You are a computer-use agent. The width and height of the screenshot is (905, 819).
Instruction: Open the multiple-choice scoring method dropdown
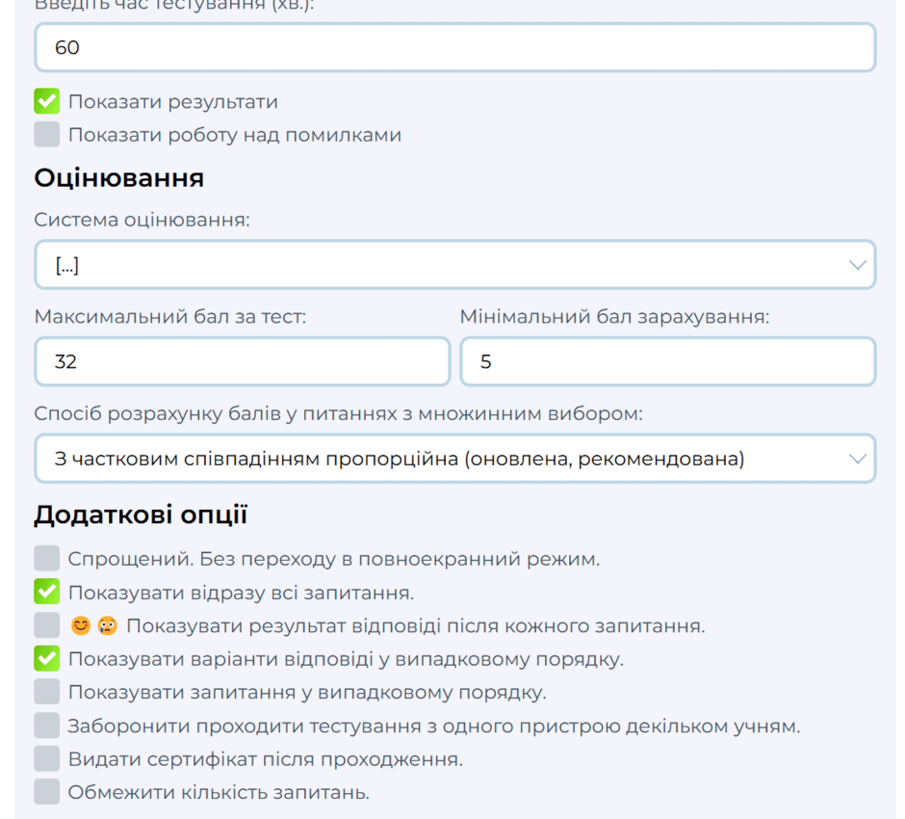point(454,459)
